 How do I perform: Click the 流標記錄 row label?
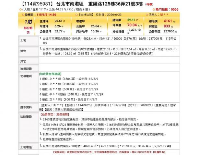coord(26,69)
